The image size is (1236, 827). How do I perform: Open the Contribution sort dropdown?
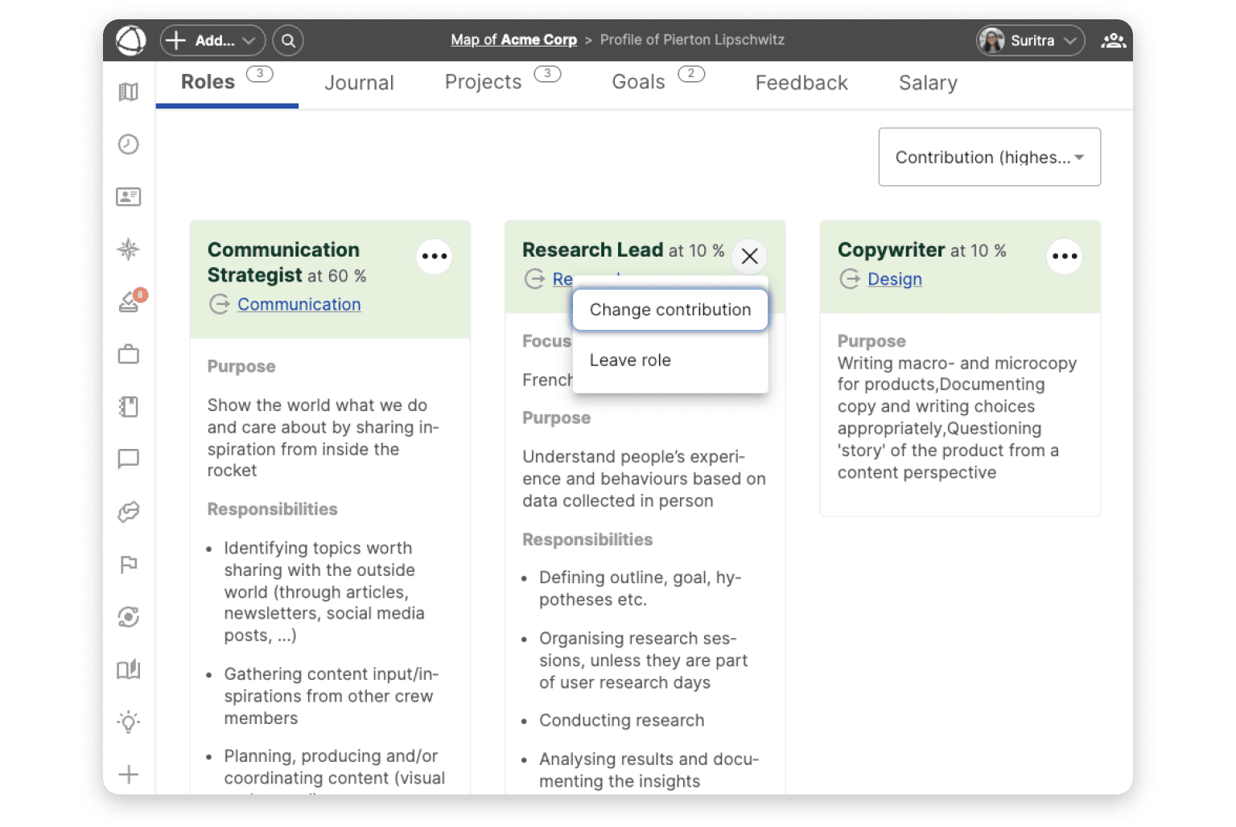point(989,157)
